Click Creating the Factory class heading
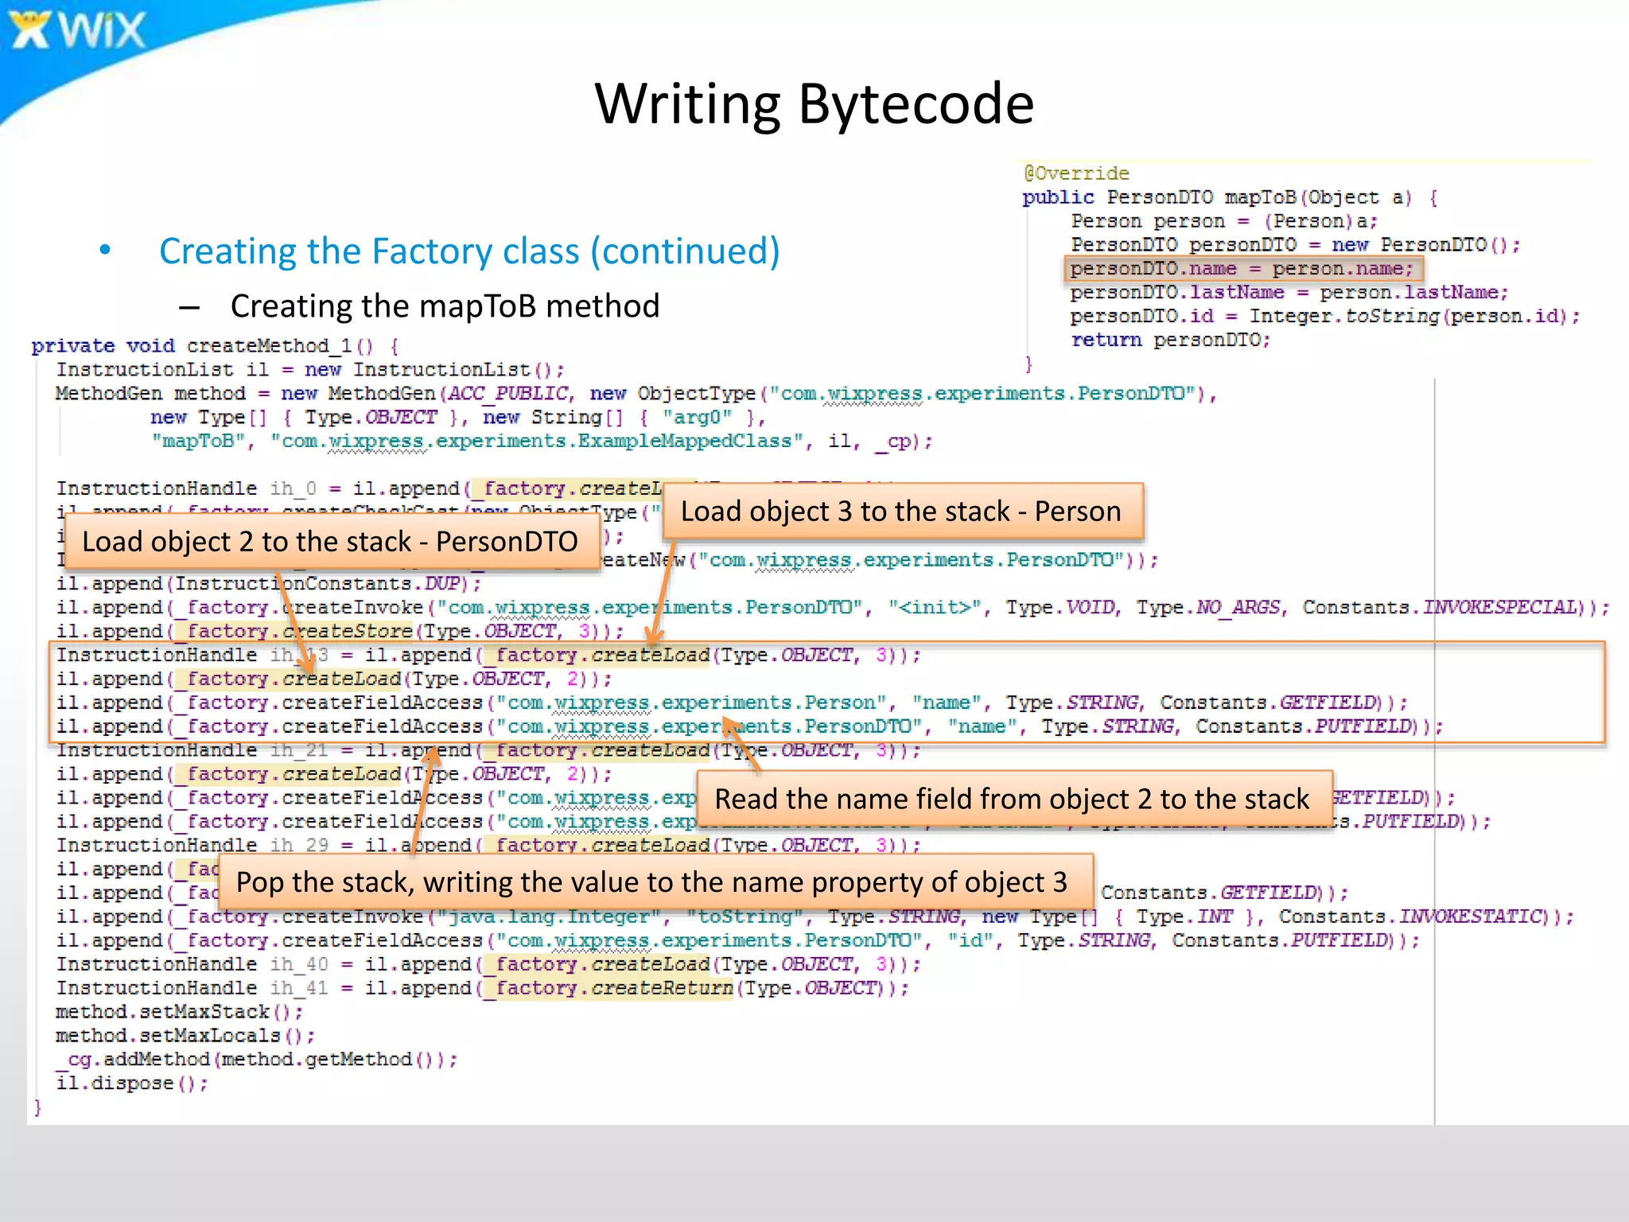The image size is (1629, 1222). (x=469, y=251)
